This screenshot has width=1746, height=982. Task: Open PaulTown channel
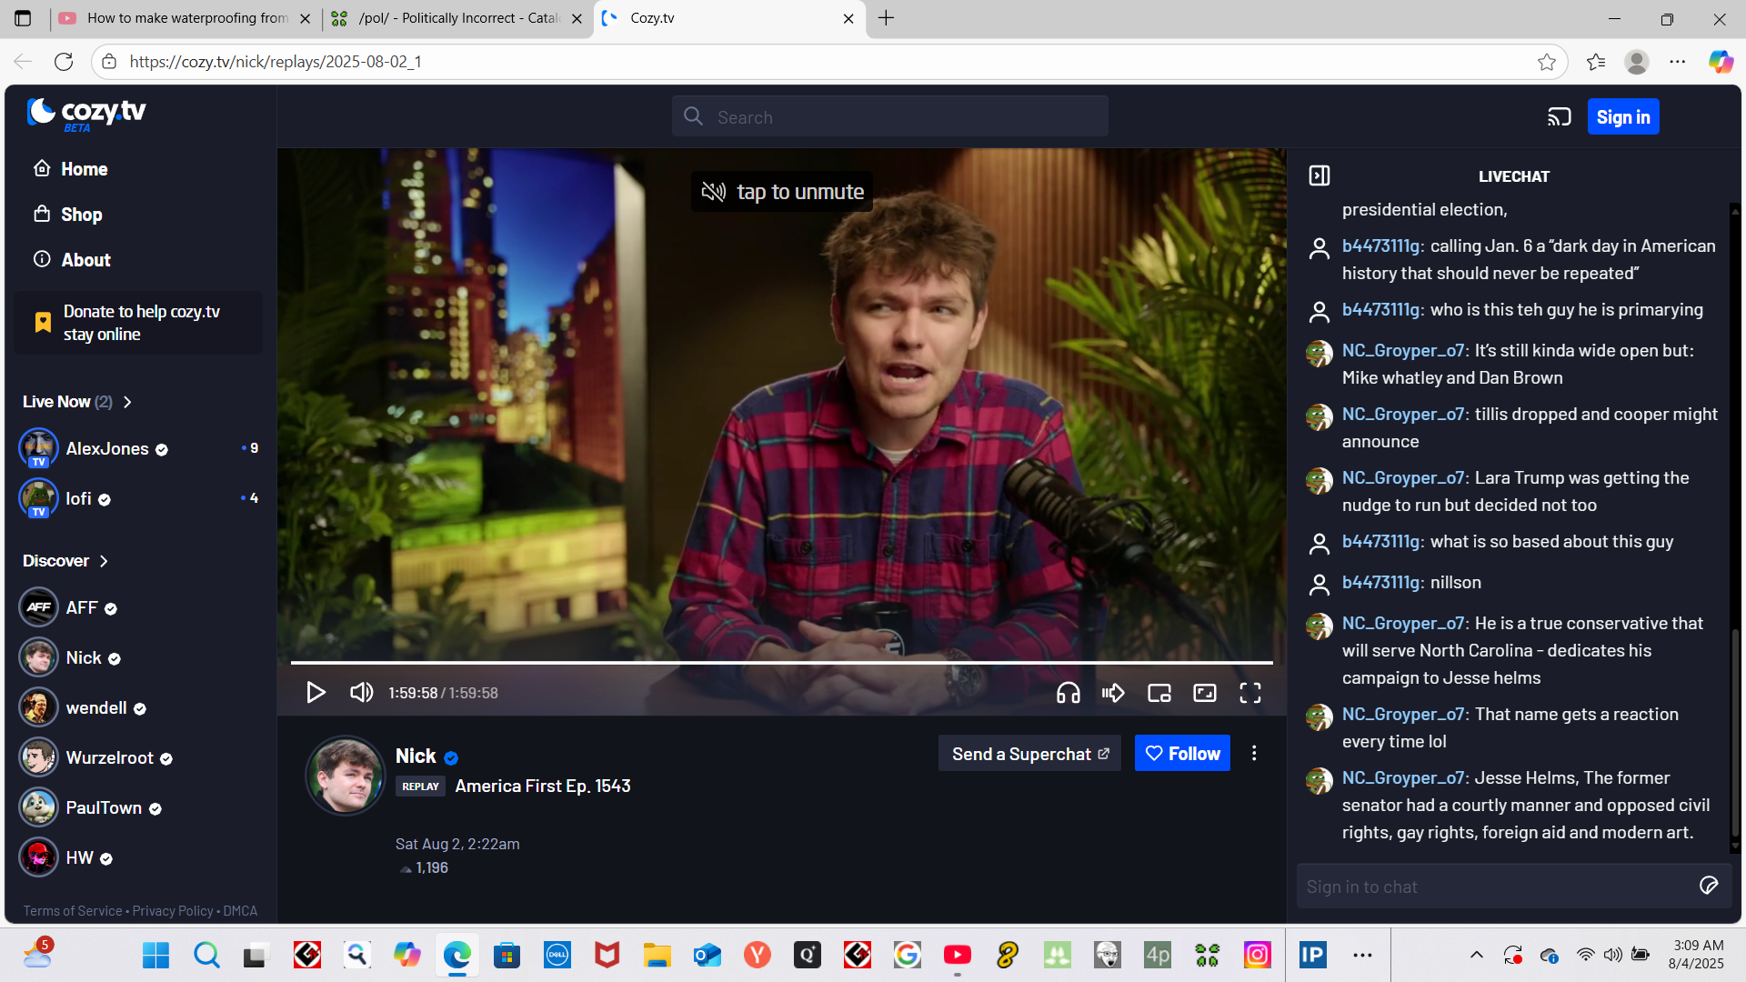click(90, 808)
